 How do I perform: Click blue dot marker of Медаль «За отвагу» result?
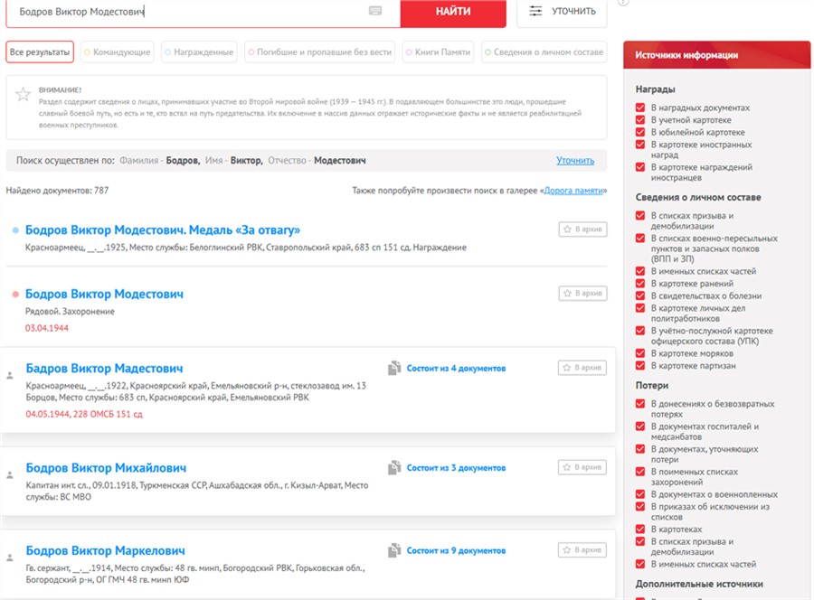click(15, 230)
